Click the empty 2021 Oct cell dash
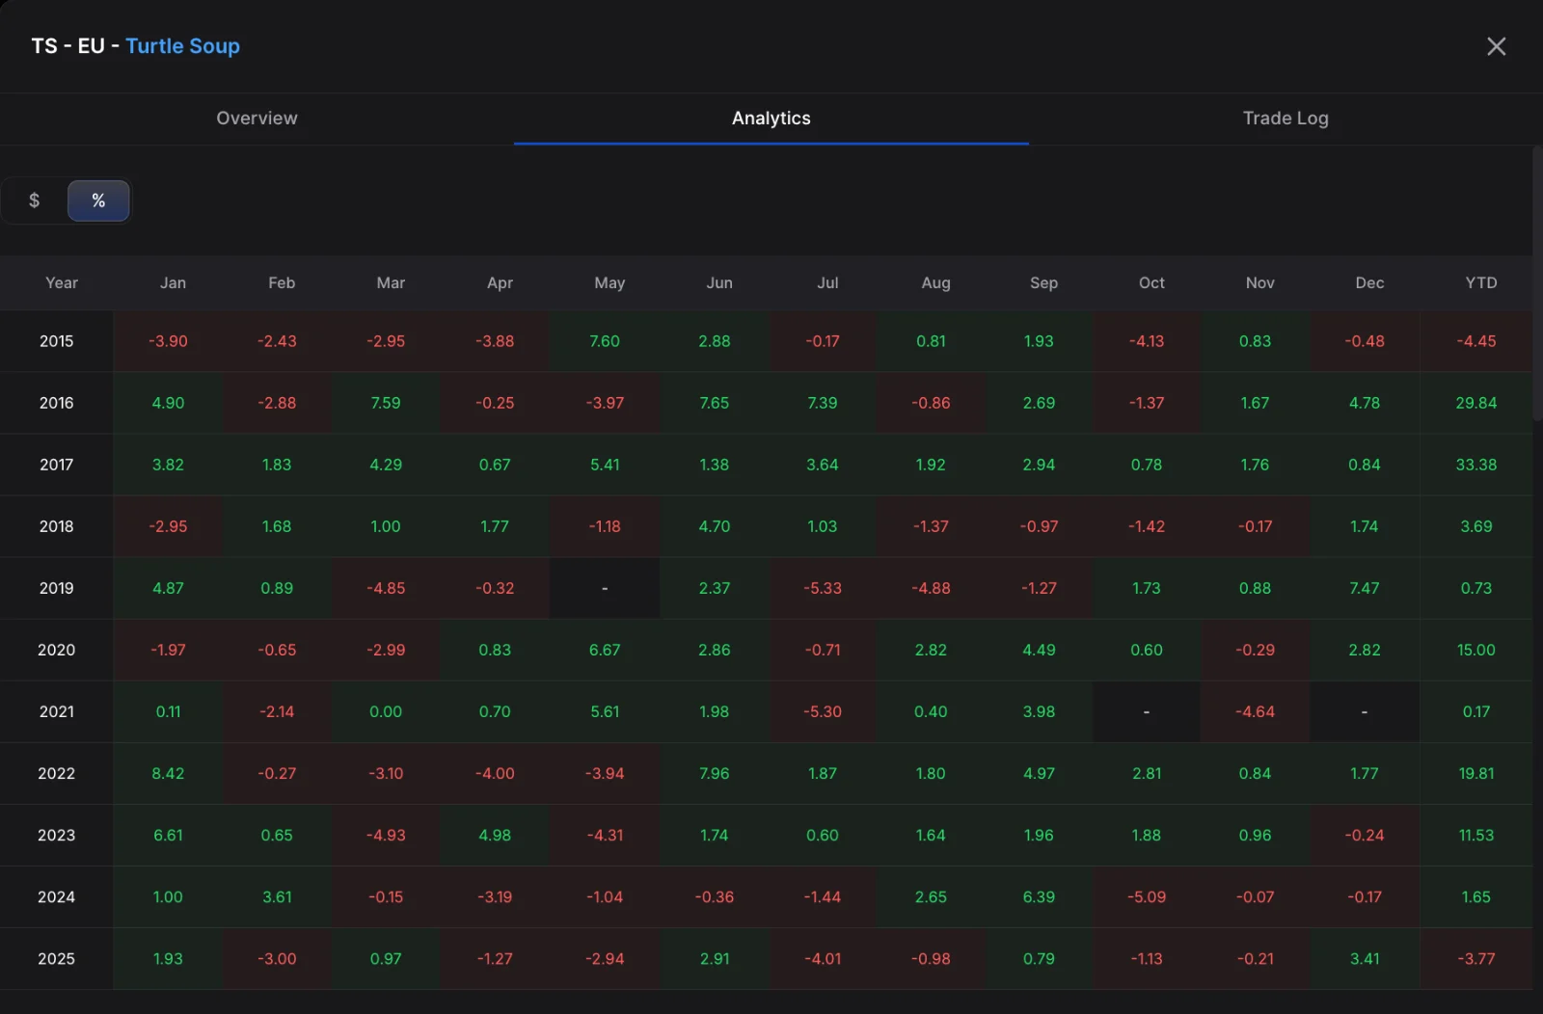 (1147, 711)
